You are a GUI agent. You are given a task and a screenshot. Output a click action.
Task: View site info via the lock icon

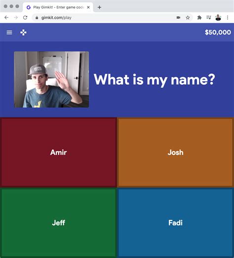(x=37, y=18)
